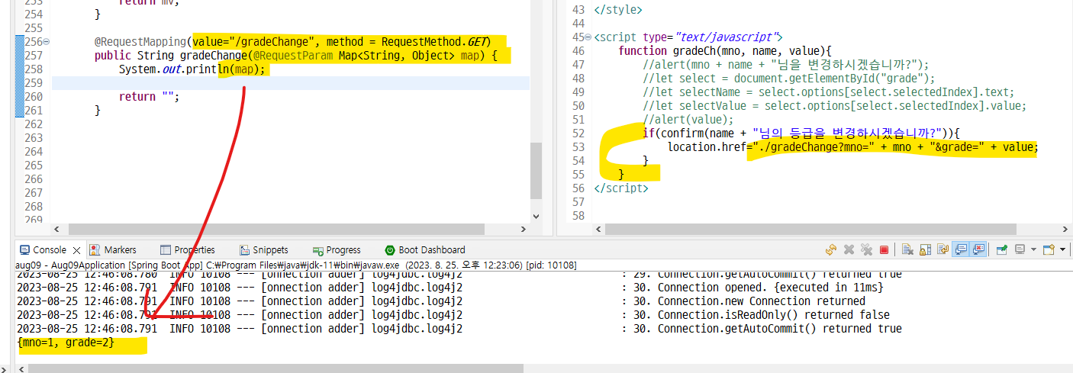
Task: Click the '//alert(value);' comment line
Action: [688, 120]
